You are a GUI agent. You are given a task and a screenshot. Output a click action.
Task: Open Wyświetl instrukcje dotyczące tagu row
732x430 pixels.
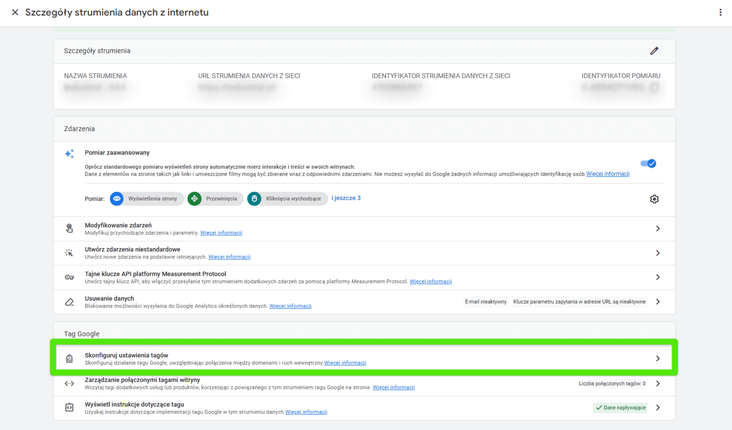point(658,408)
